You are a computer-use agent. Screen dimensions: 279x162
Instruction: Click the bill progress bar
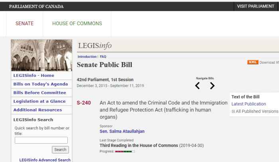(x=125, y=152)
